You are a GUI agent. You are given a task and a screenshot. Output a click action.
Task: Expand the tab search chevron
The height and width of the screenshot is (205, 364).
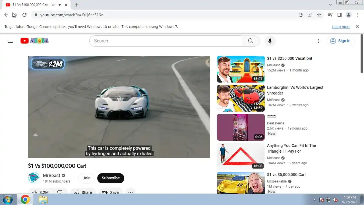(x=330, y=5)
